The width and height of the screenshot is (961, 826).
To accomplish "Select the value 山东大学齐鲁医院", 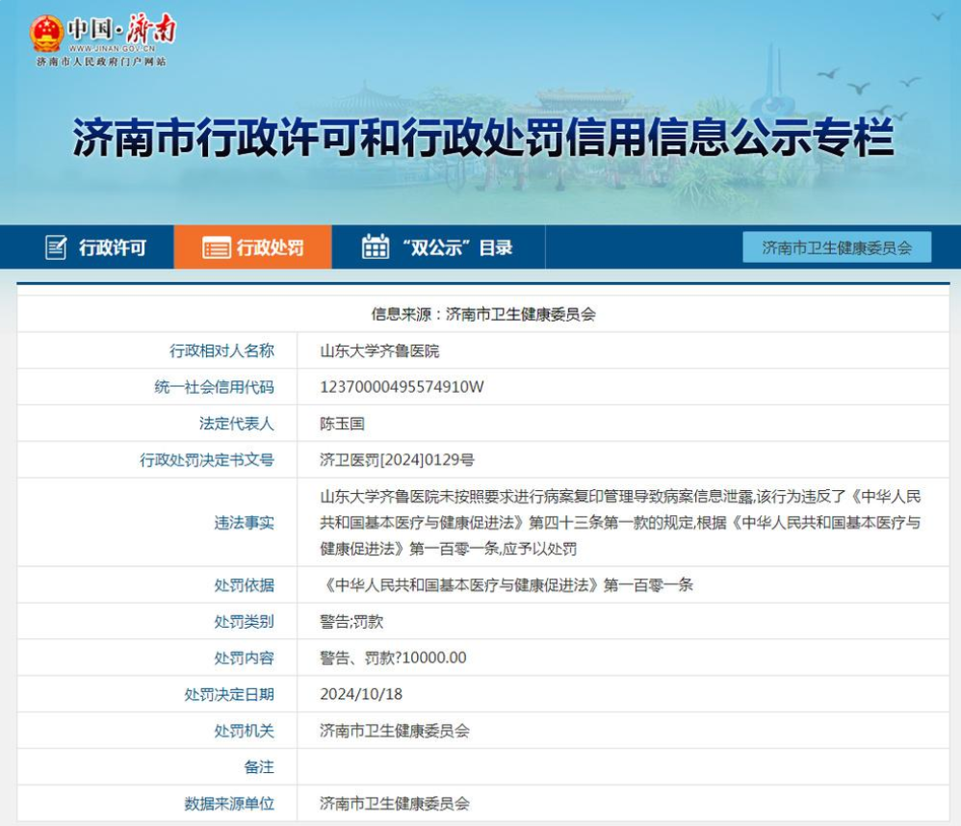I will [379, 351].
